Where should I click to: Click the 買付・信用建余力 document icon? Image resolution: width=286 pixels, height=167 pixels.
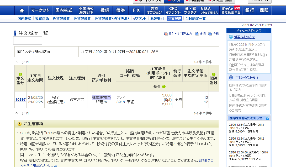coord(165,33)
